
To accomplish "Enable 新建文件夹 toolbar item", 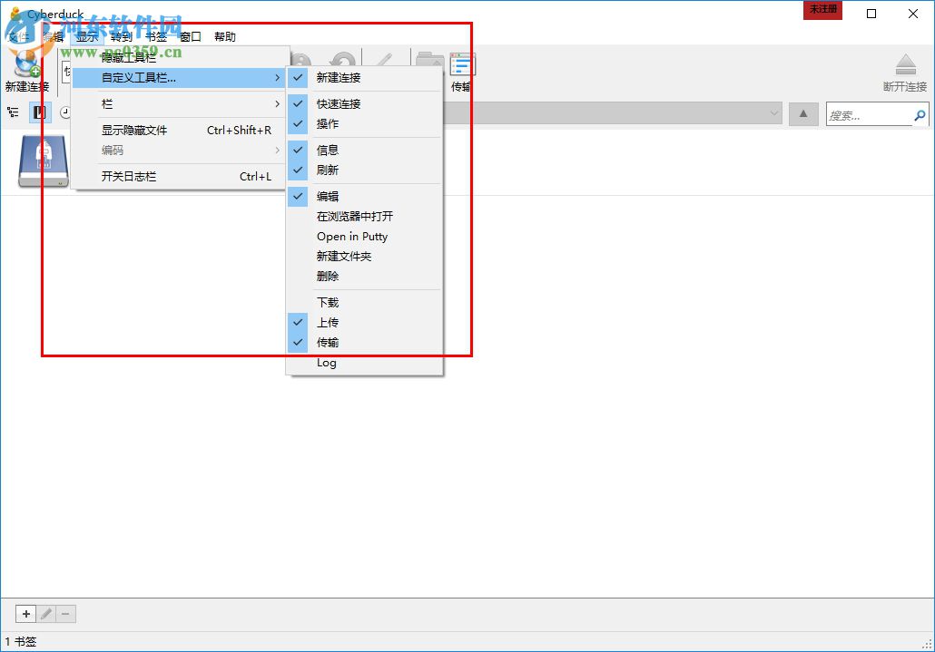I will click(x=364, y=256).
